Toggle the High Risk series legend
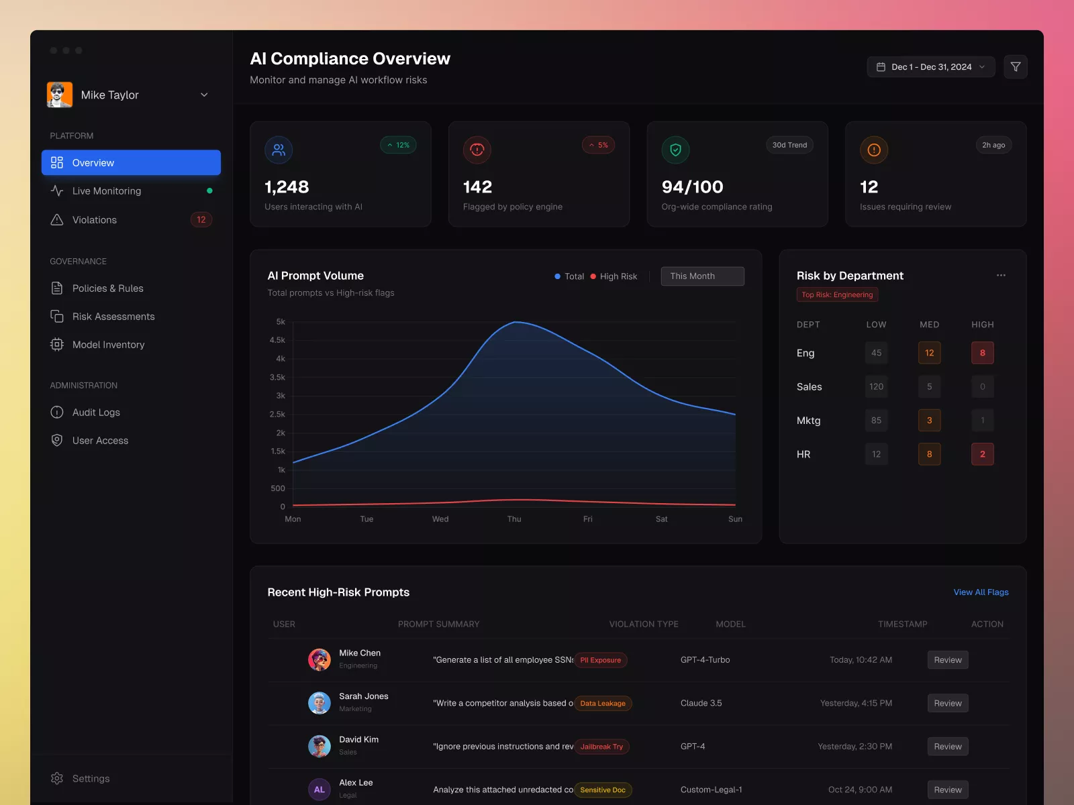This screenshot has width=1074, height=805. point(614,276)
